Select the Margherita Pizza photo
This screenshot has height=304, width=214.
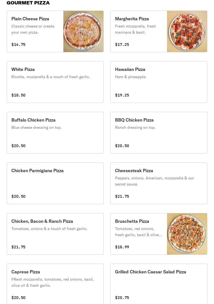187,31
